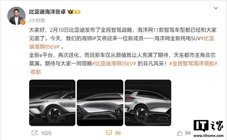This screenshot has width=227, height=140.
Task: Open the user's profile avatar photo
Action: tap(16, 16)
